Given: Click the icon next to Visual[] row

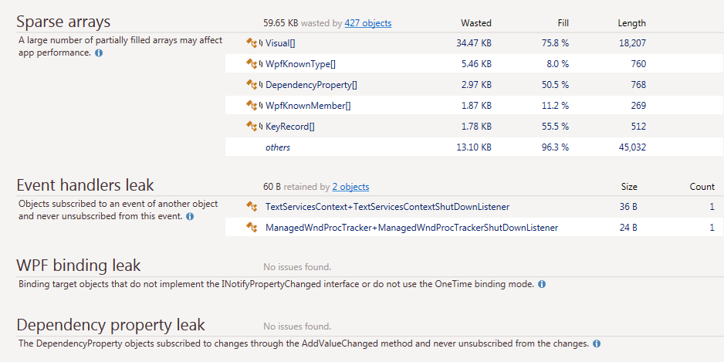Looking at the screenshot, I should pos(252,43).
